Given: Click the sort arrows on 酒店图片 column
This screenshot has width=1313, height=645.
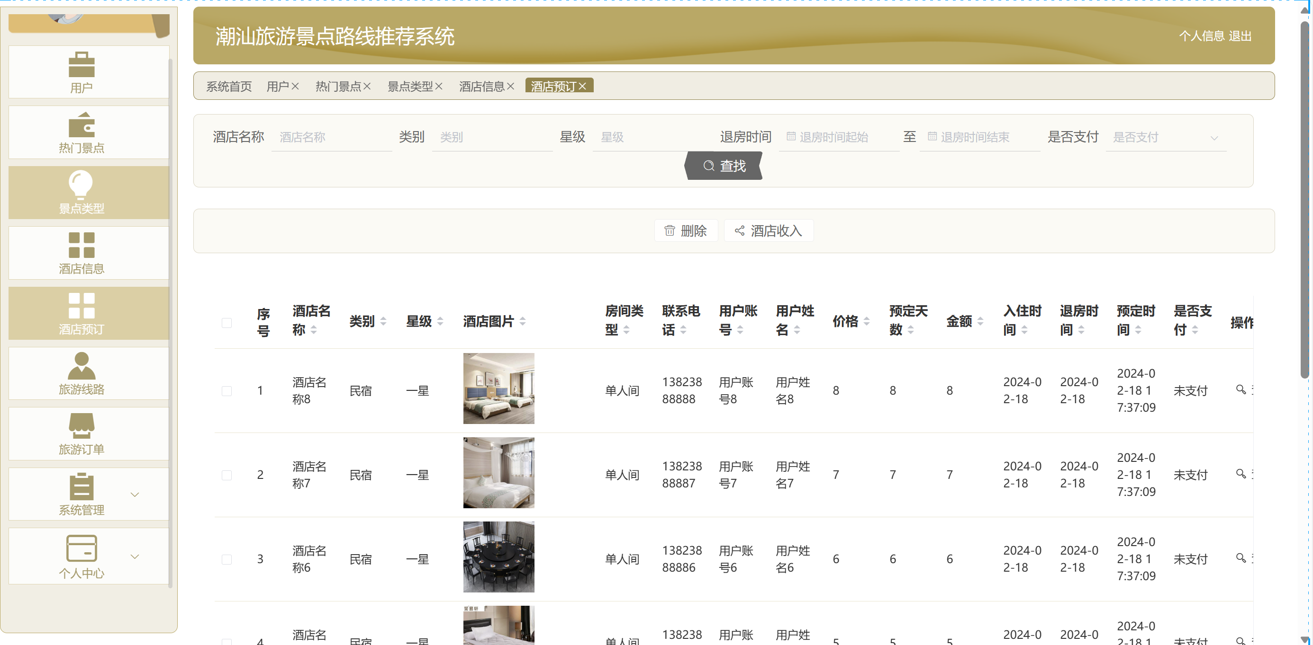Looking at the screenshot, I should [x=523, y=321].
